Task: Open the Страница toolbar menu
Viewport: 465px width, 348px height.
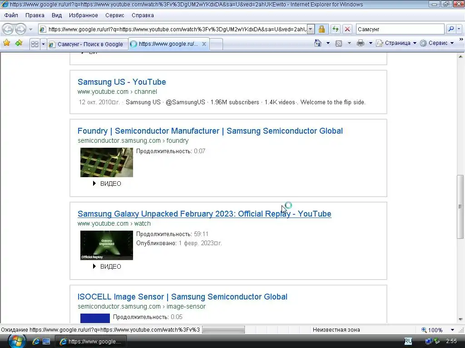Action: (x=396, y=43)
